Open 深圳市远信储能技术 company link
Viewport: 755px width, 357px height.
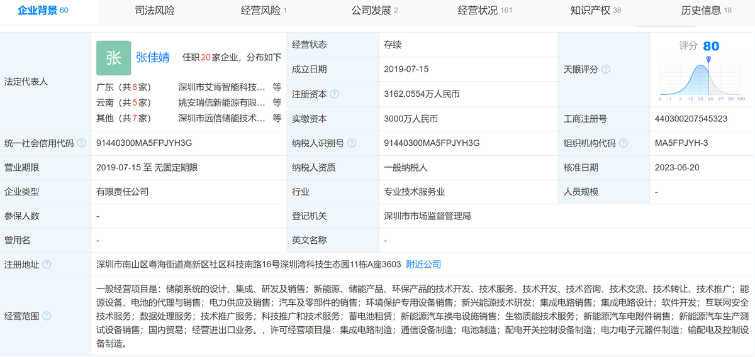click(x=222, y=118)
